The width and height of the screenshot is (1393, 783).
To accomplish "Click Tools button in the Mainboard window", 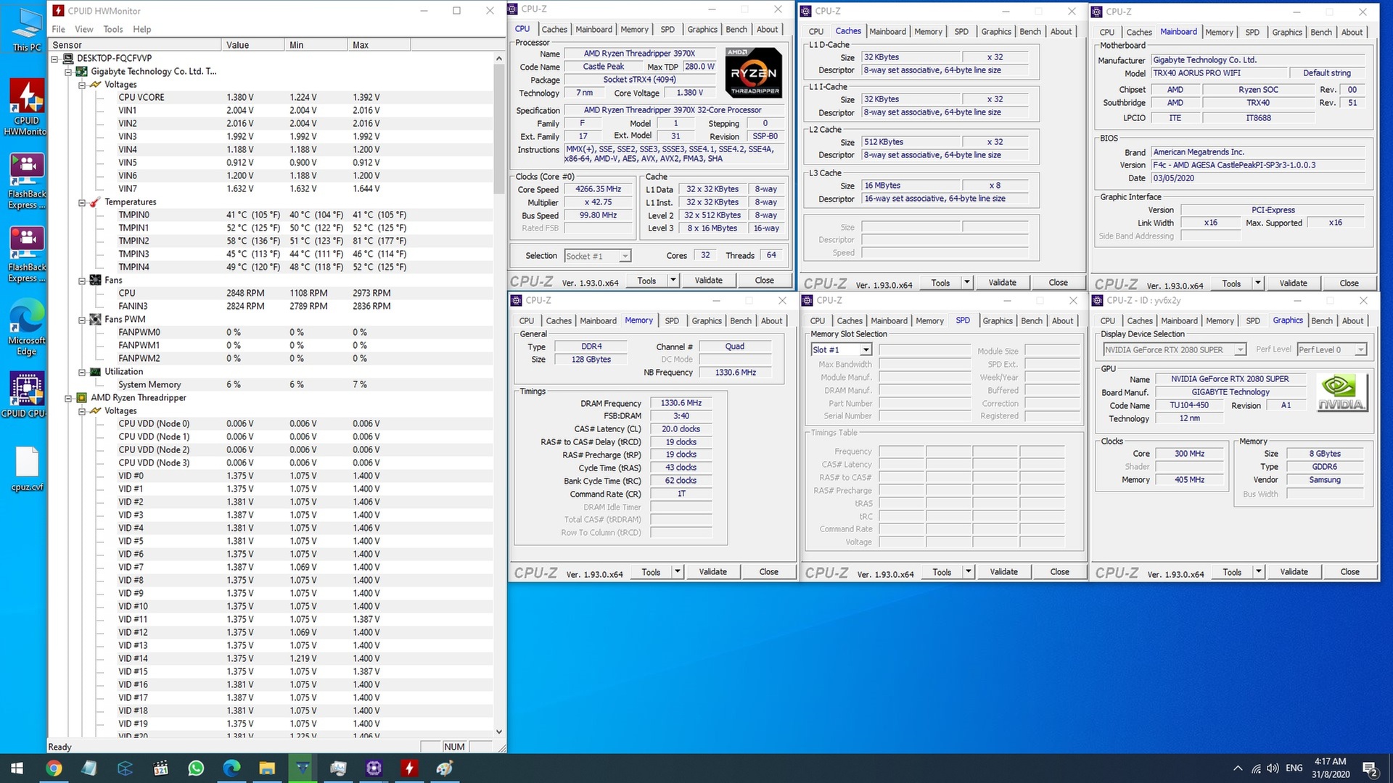I will coord(1231,283).
